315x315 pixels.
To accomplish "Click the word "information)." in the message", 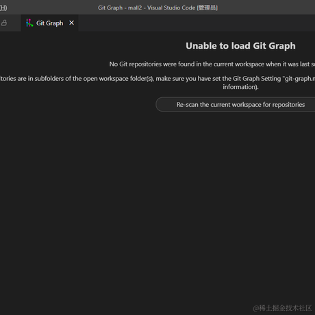I will coord(240,87).
